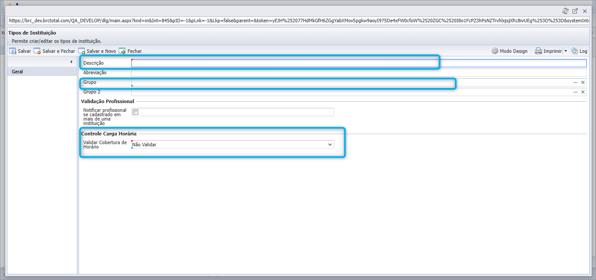Open the Log viewer
596x280 pixels.
(579, 51)
